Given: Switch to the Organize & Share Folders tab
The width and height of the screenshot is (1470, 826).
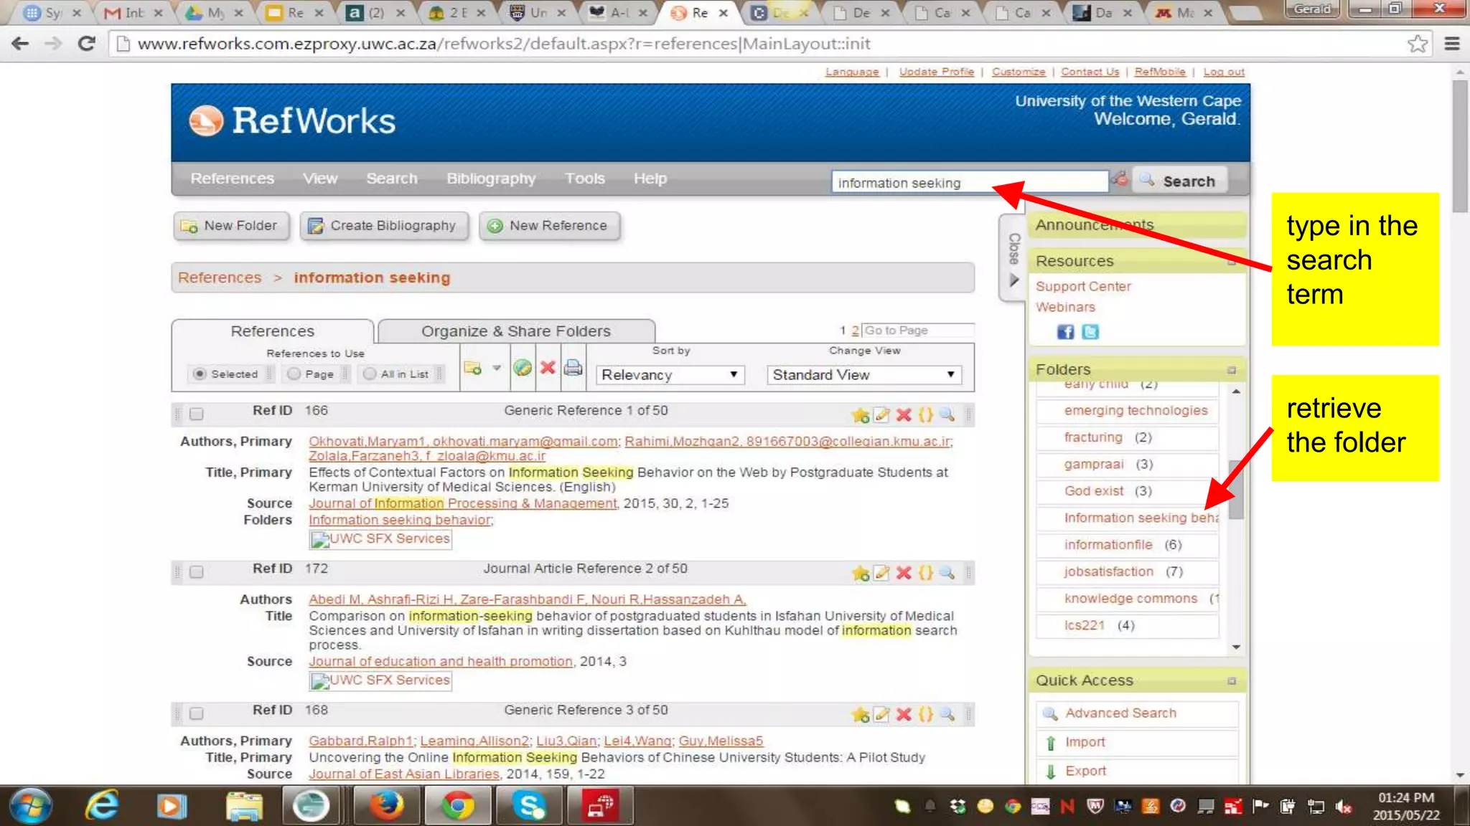Looking at the screenshot, I should (516, 331).
